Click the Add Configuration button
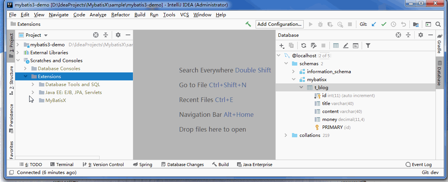 279,24
